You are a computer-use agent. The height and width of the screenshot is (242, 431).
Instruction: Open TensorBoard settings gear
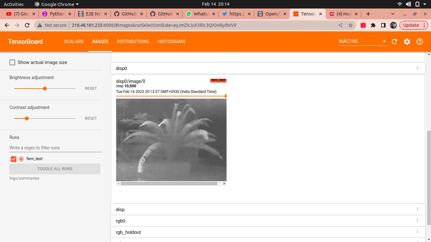(407, 41)
